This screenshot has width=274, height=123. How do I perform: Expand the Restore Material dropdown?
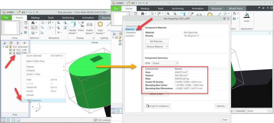click(x=156, y=47)
